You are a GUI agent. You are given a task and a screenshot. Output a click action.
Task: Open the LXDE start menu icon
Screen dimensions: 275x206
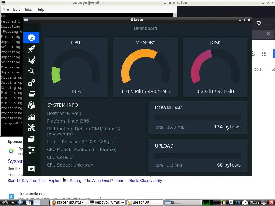click(x=4, y=203)
